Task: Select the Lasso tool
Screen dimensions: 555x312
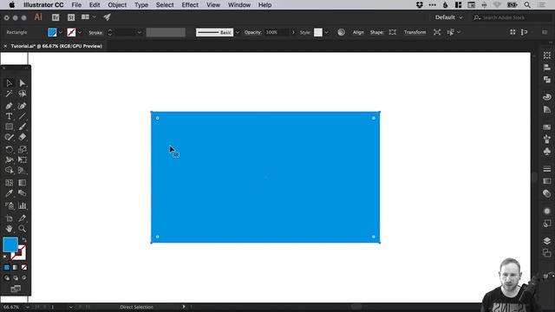Action: pyautogui.click(x=22, y=94)
